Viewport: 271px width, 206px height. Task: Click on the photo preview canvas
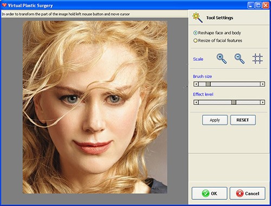coord(95,107)
